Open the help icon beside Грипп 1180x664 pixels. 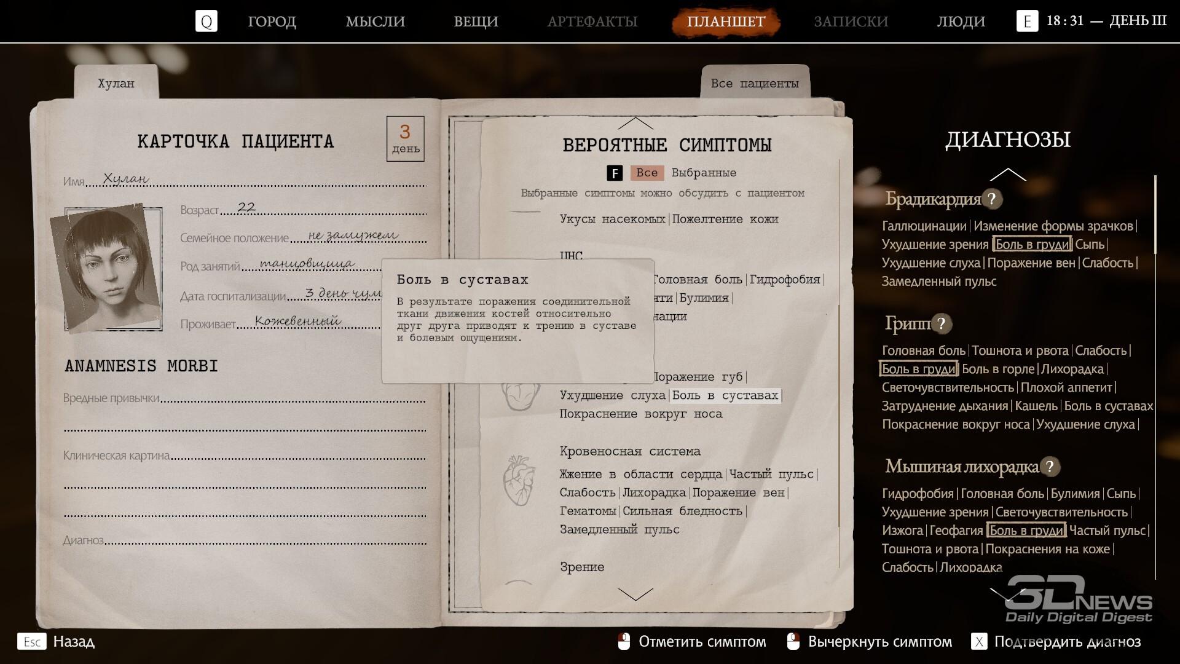941,323
